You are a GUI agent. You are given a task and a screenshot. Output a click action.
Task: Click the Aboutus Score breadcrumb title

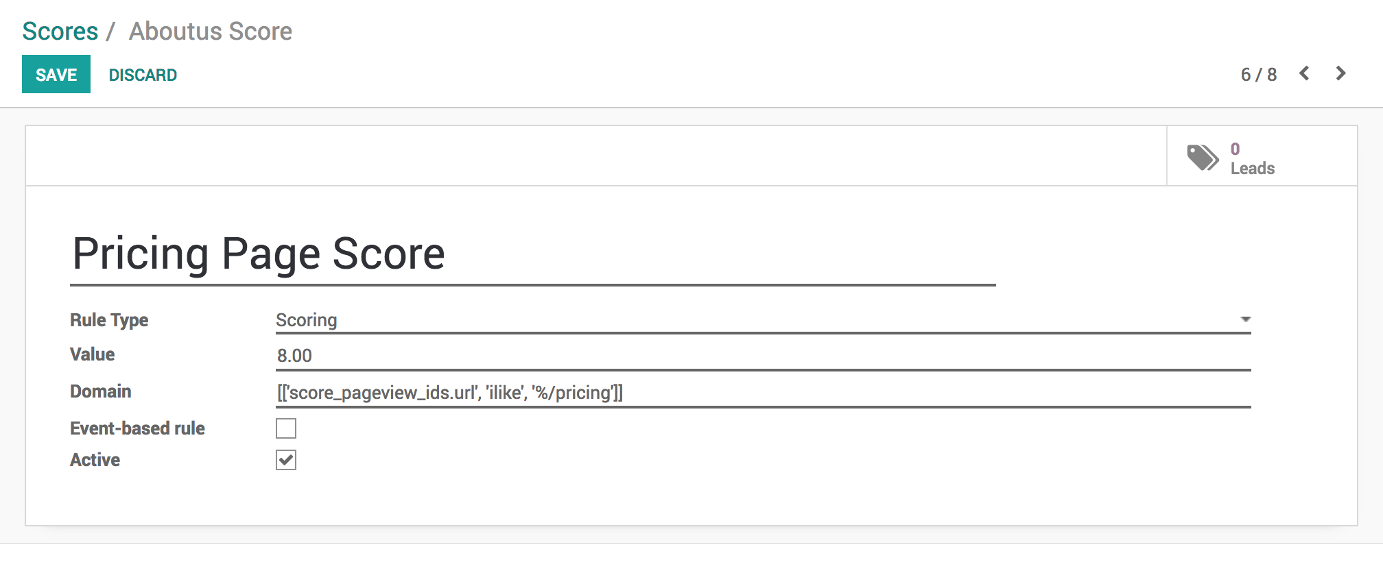211,32
